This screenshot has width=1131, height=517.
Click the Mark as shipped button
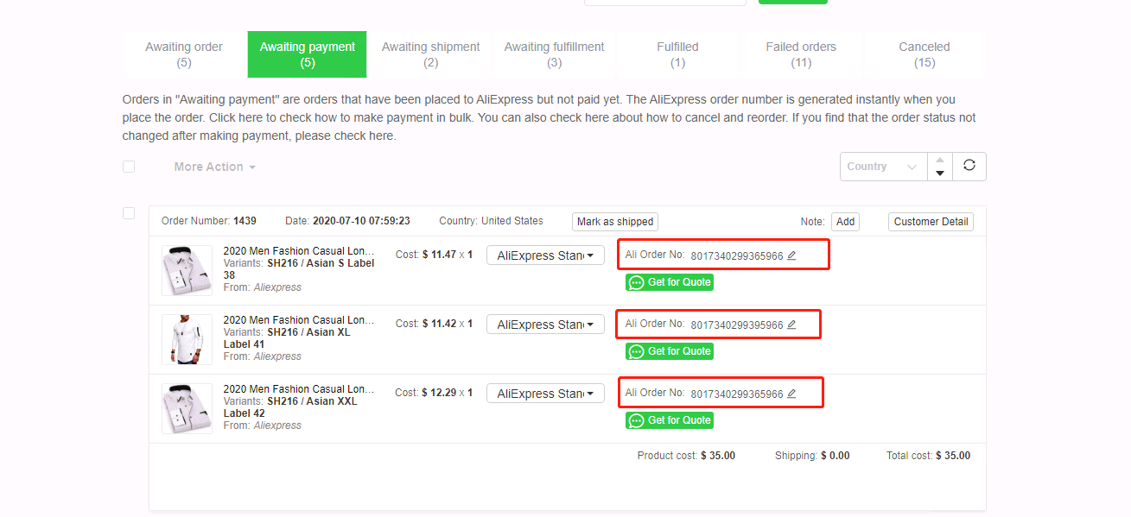pos(615,222)
